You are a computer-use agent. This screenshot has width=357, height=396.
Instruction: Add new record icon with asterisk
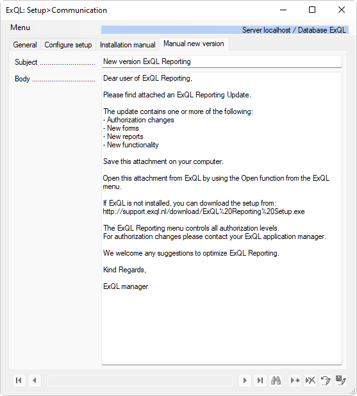pyautogui.click(x=295, y=380)
